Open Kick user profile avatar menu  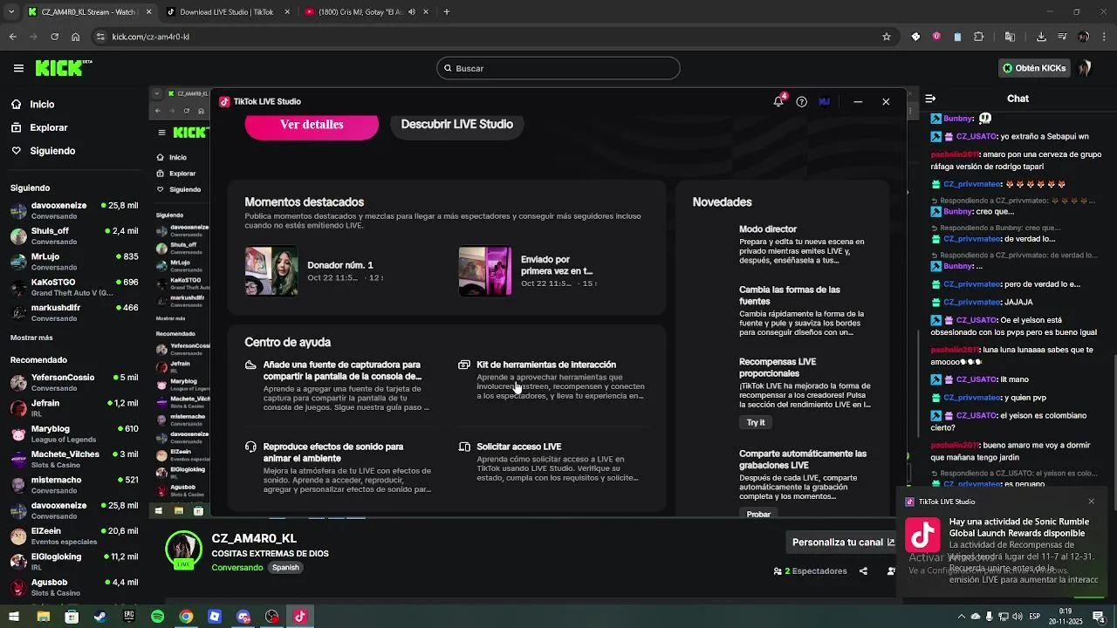tap(1085, 68)
